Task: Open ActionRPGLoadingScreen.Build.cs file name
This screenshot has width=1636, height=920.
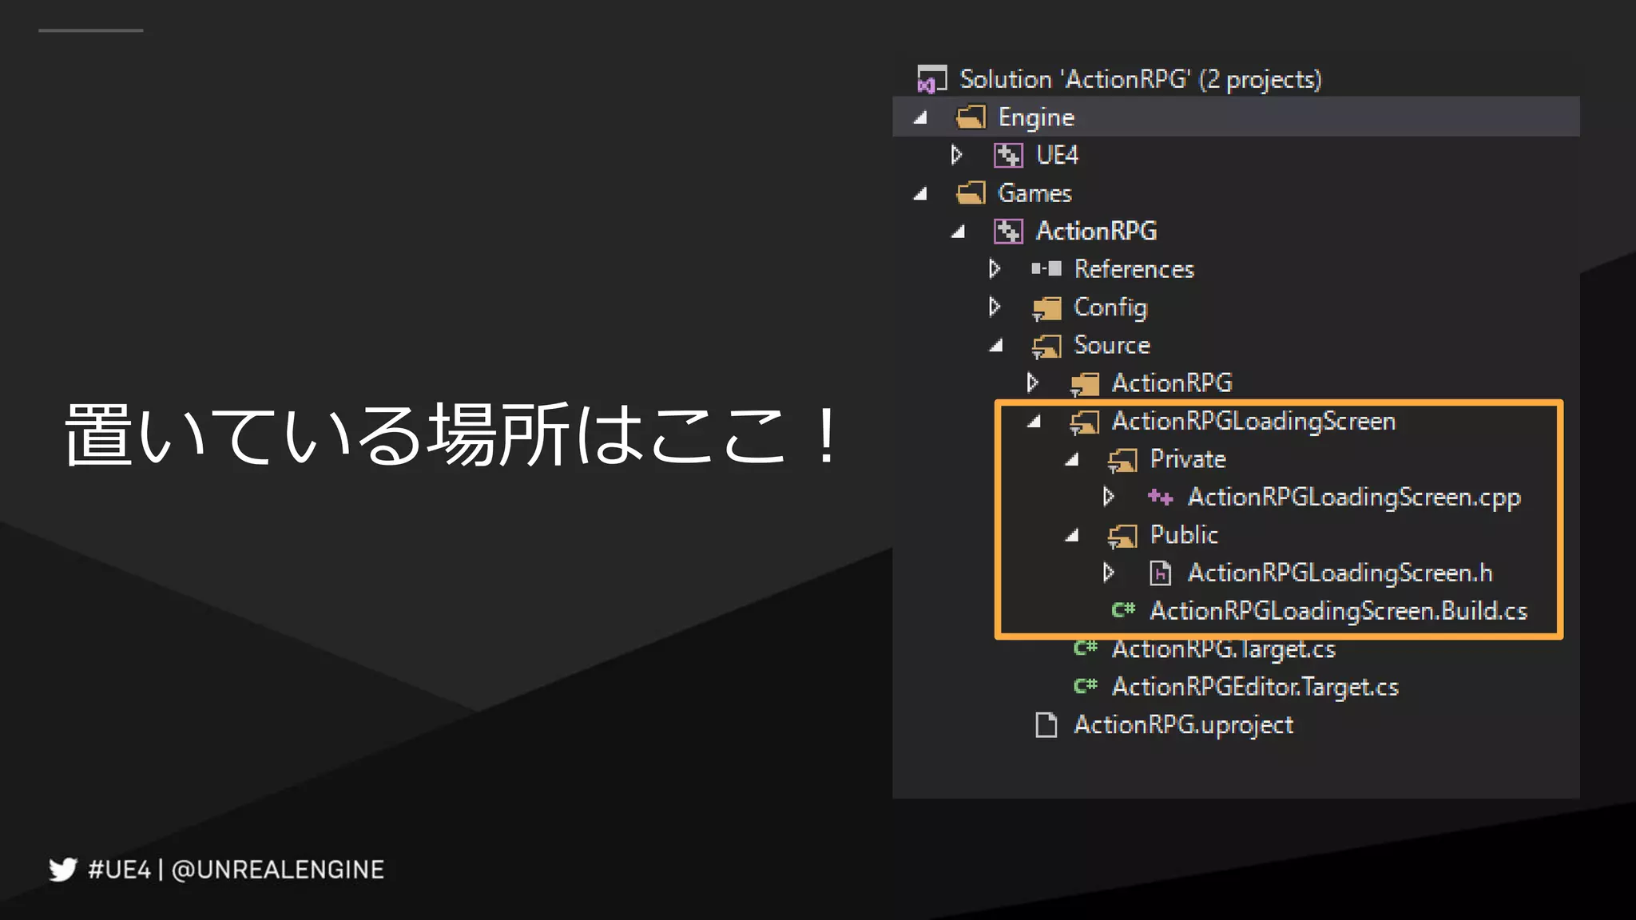Action: coord(1338,612)
